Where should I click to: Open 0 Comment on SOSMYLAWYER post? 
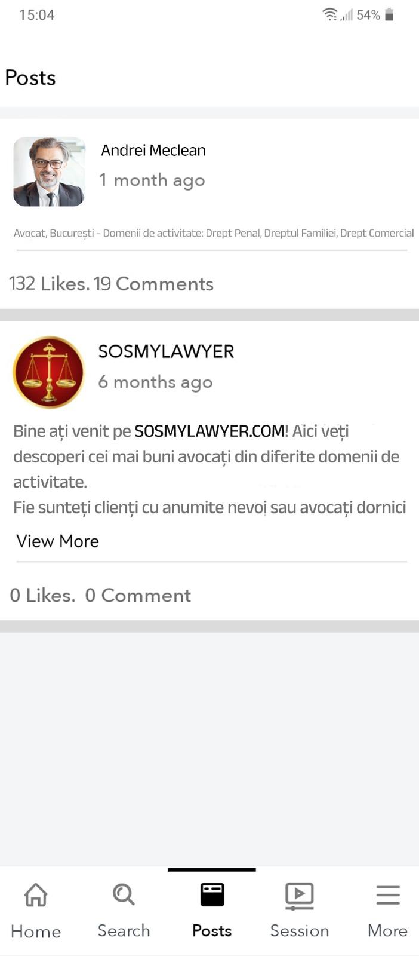138,595
